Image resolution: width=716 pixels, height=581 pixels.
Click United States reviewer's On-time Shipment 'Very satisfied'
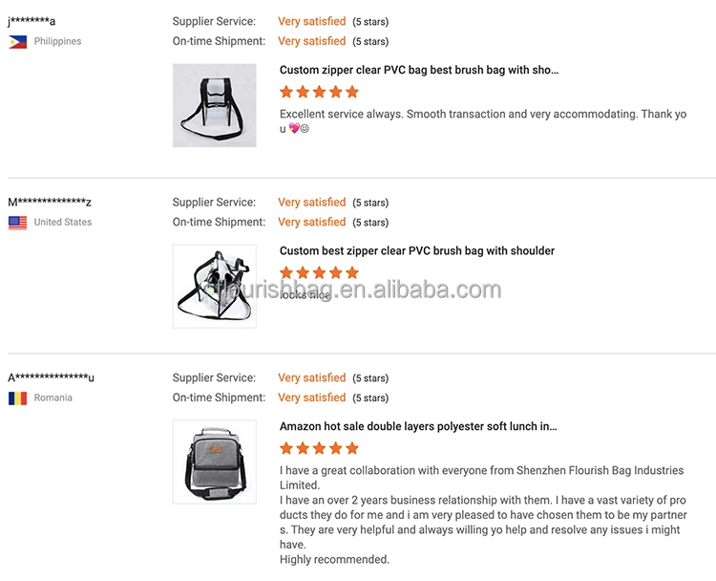pyautogui.click(x=311, y=222)
